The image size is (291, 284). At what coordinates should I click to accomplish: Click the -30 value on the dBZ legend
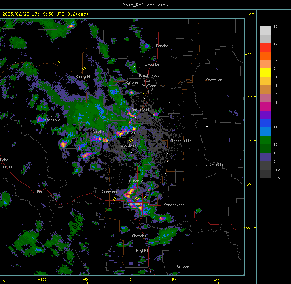click(276, 178)
